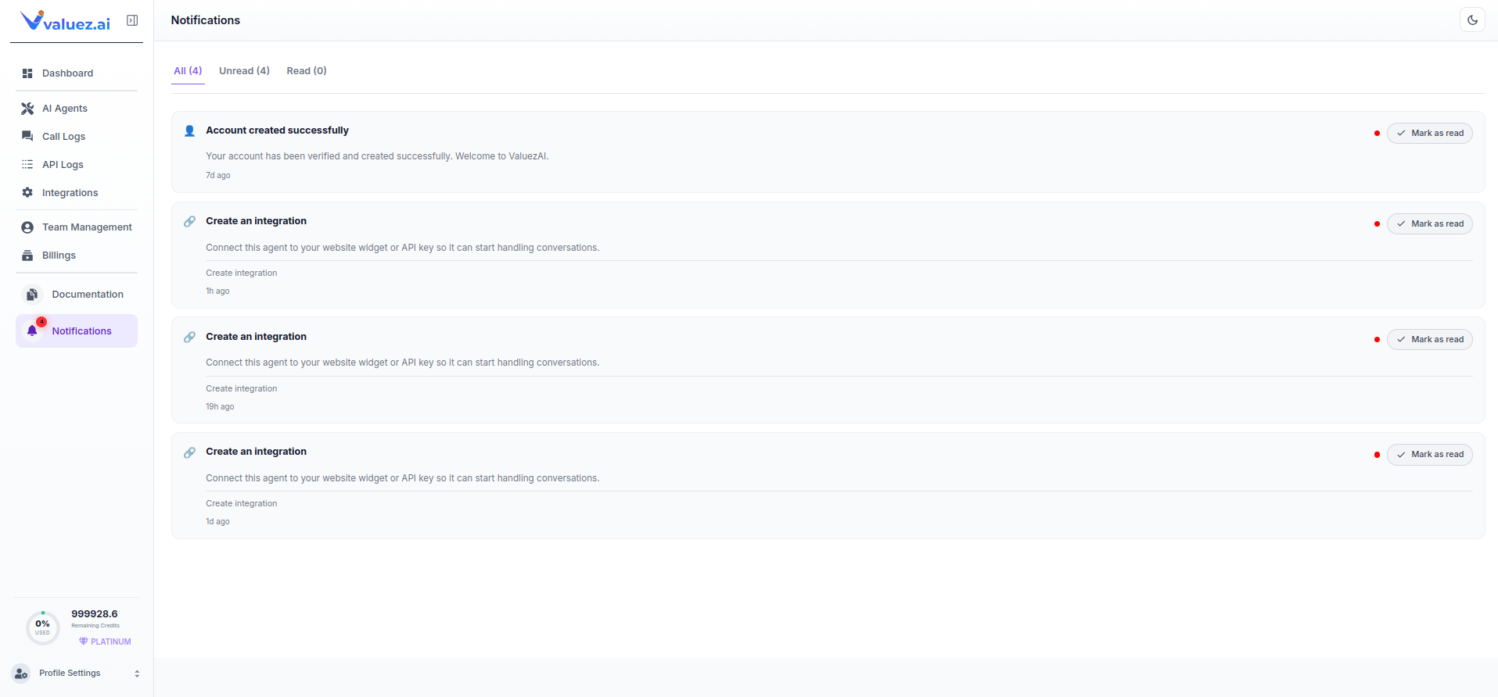The width and height of the screenshot is (1498, 697).
Task: Click the Platinum diamond icon
Action: coord(84,642)
